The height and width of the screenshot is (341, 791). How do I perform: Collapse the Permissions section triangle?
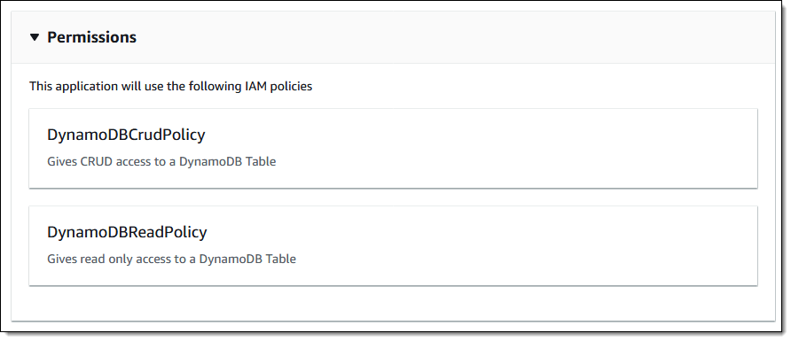pos(35,37)
